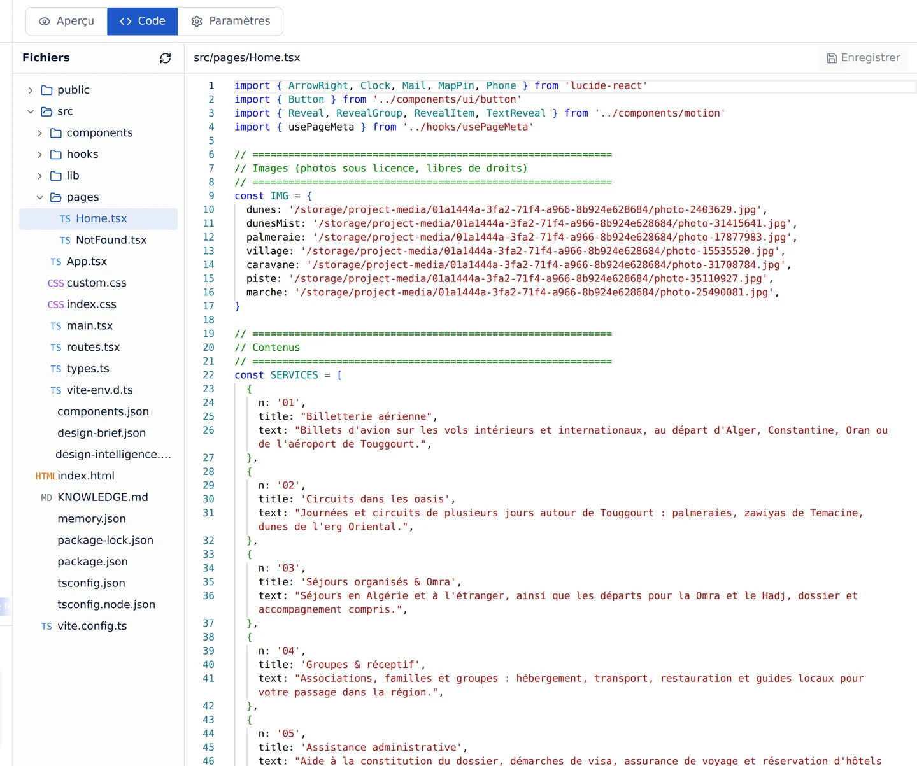Click the components folder icon
917x766 pixels.
pyautogui.click(x=56, y=133)
